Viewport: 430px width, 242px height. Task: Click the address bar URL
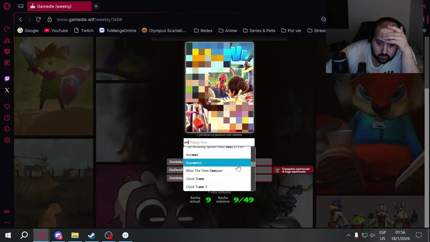89,19
